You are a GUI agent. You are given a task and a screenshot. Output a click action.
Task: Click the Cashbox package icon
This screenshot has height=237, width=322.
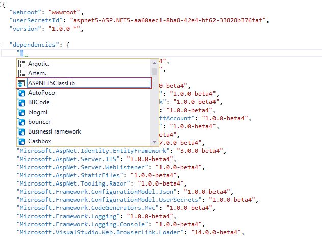(21, 141)
